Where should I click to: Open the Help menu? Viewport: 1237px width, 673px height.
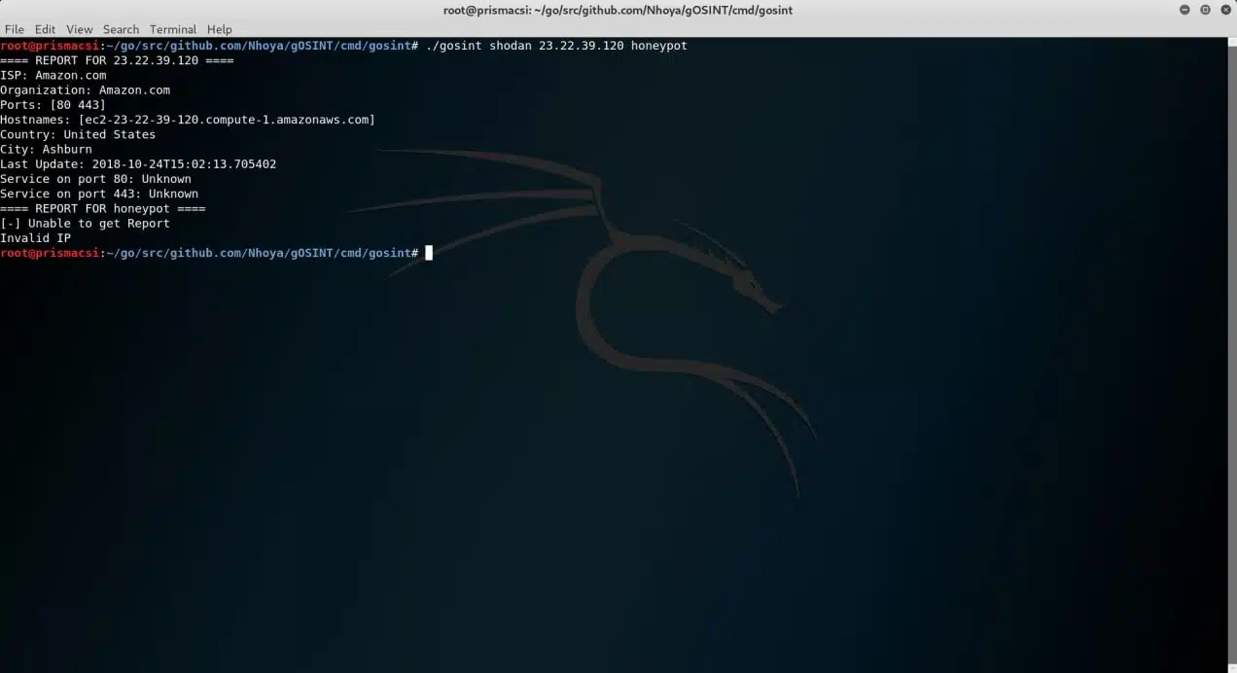[x=219, y=29]
